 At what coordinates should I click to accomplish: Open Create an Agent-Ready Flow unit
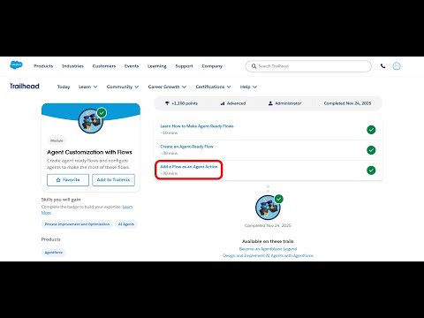pyautogui.click(x=186, y=147)
